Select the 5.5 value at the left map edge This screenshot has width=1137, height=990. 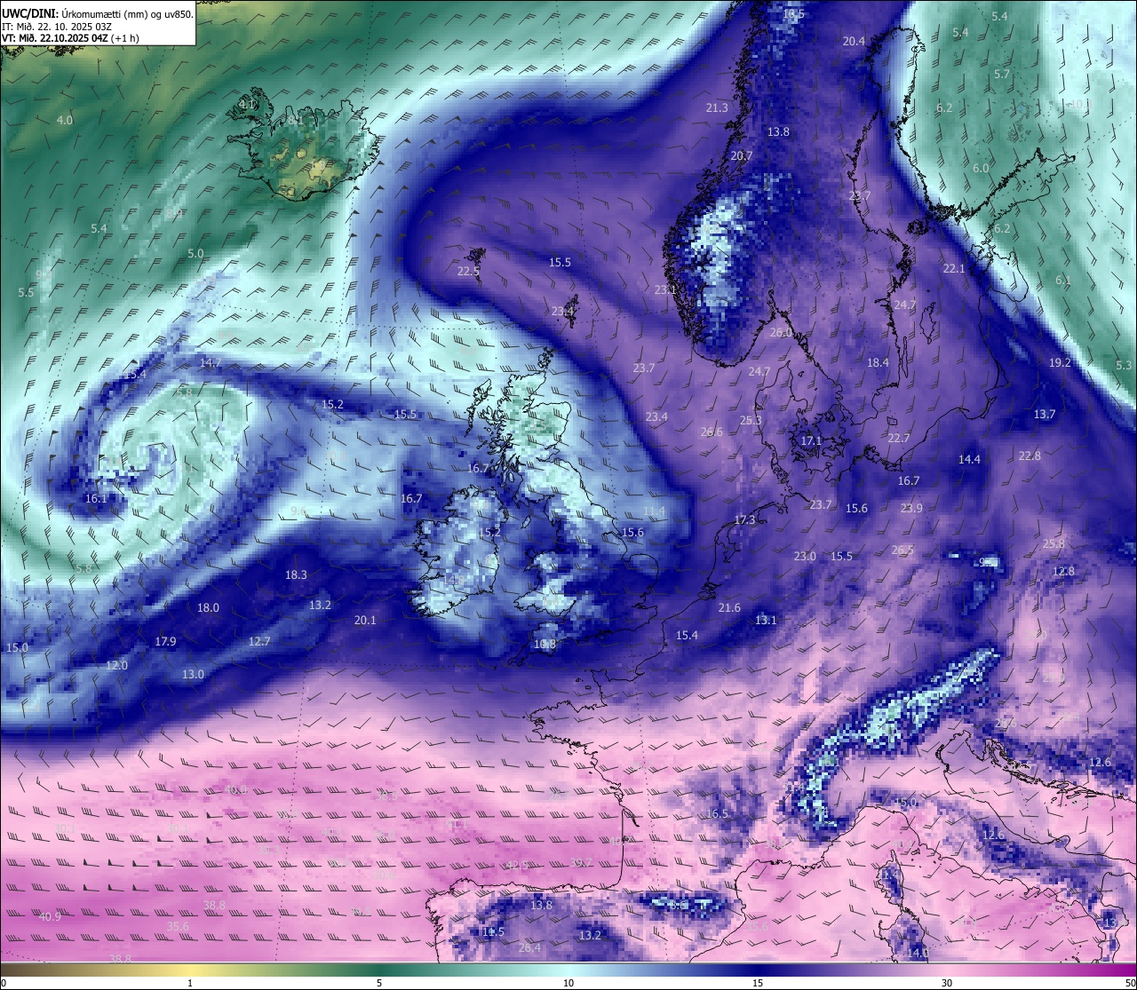(26, 292)
